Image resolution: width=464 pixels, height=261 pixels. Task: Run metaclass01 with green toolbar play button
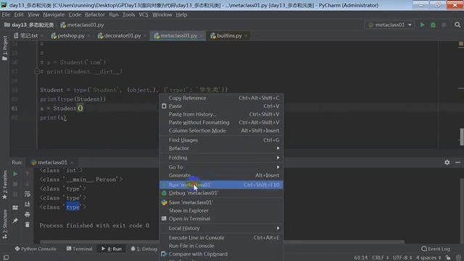pyautogui.click(x=422, y=25)
